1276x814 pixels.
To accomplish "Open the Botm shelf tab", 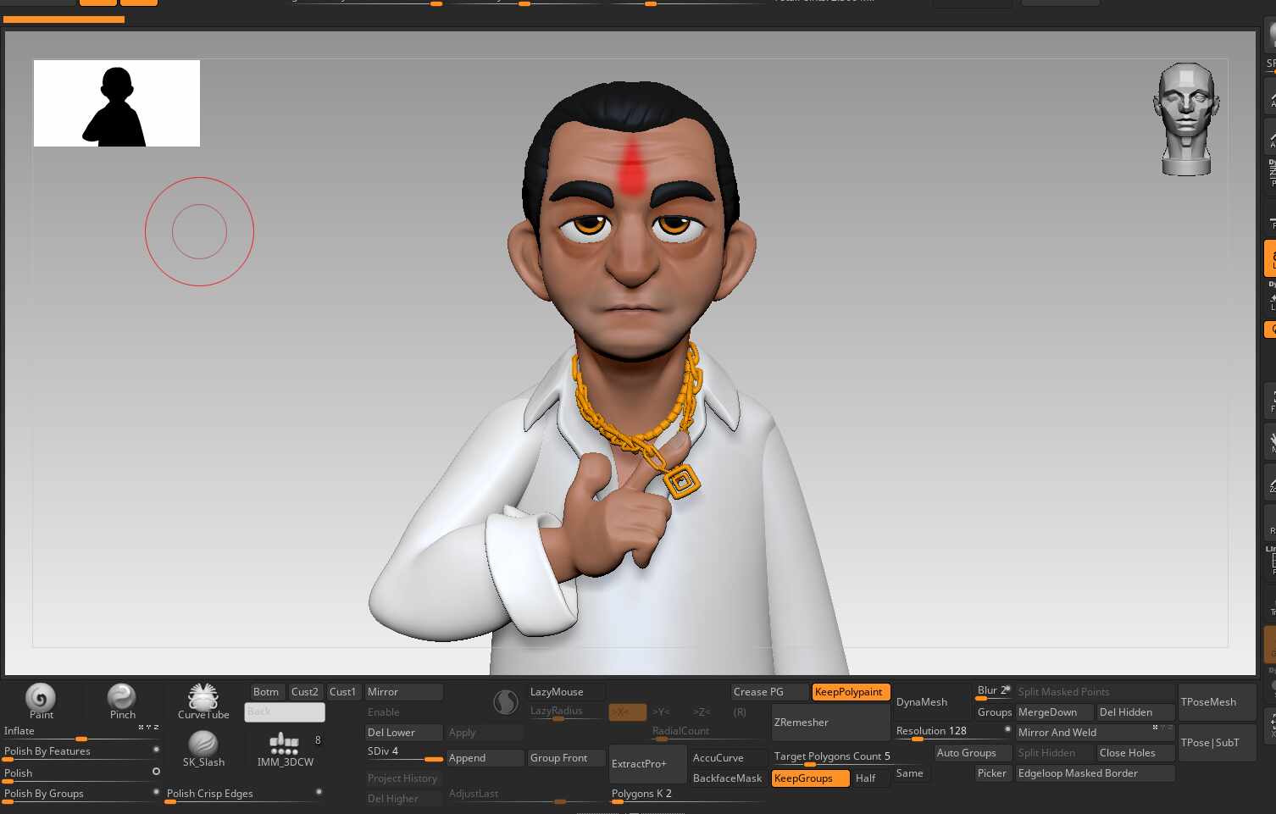I will click(x=266, y=692).
